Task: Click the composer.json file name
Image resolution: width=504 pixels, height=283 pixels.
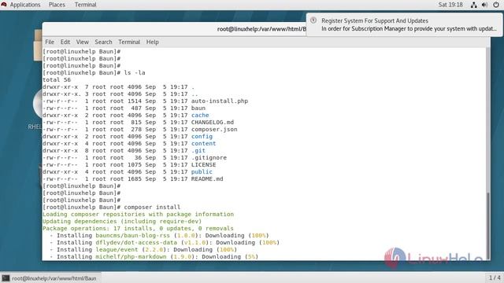Action: (214, 129)
